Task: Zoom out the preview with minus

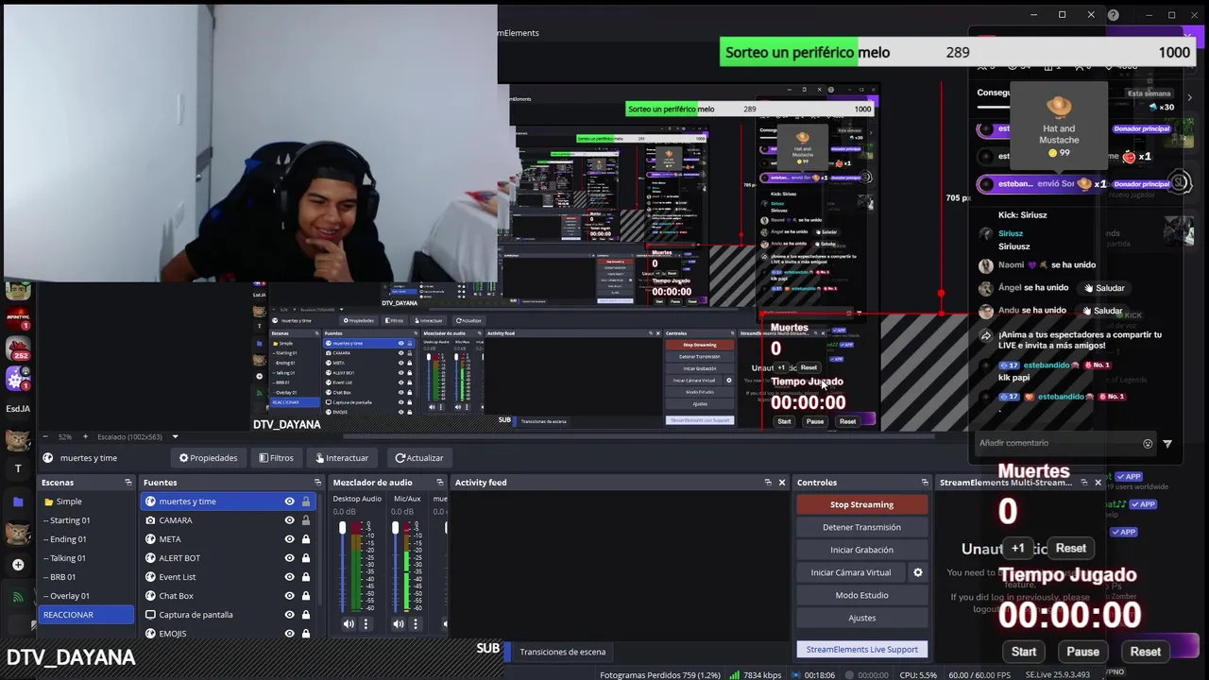Action: pyautogui.click(x=44, y=437)
